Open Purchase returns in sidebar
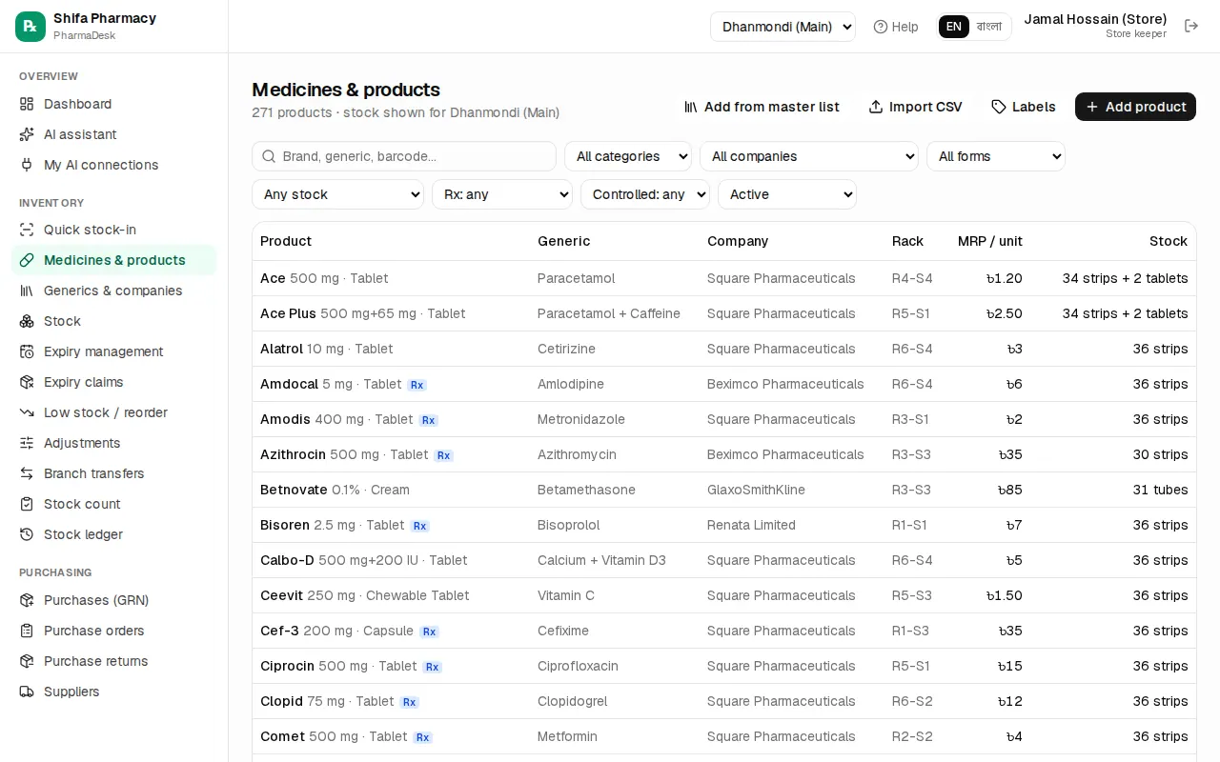This screenshot has width=1220, height=762. pyautogui.click(x=114, y=661)
